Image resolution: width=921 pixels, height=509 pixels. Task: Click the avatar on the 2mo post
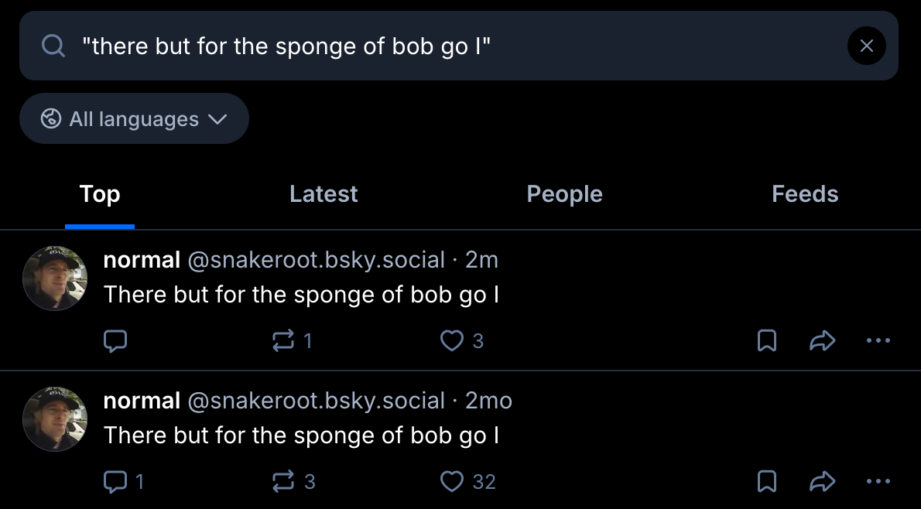(x=55, y=419)
